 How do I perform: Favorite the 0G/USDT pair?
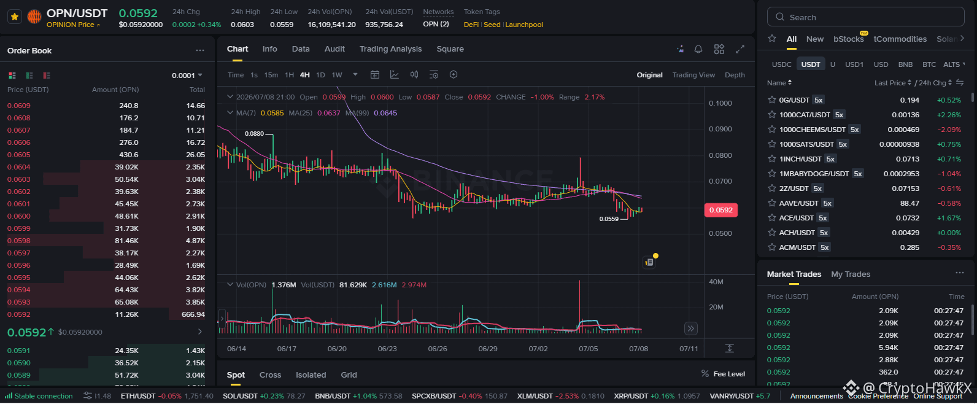(x=772, y=99)
